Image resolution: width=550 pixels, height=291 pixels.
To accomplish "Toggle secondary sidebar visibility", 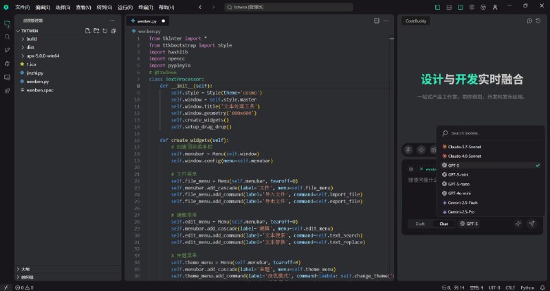I will (460, 7).
